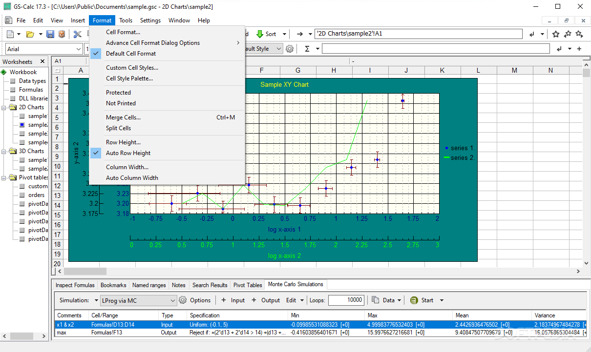Click the horizontal scrollbar under the Worksheets tree
The height and width of the screenshot is (352, 591).
pyautogui.click(x=25, y=336)
